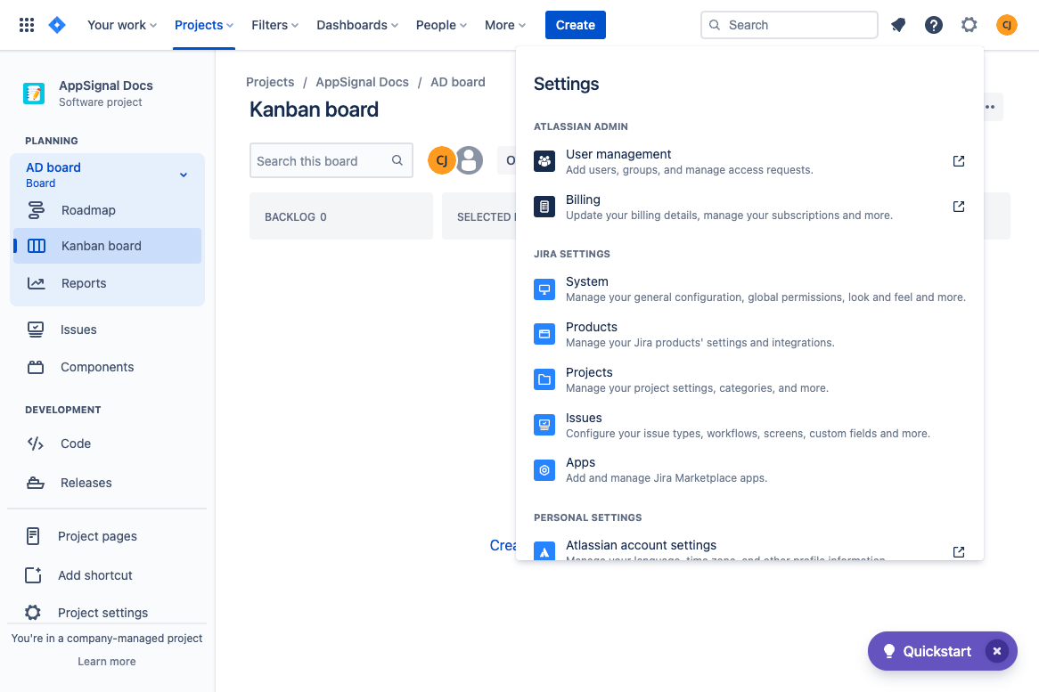1039x692 pixels.
Task: Click the Kanban board columns icon
Action: [37, 246]
